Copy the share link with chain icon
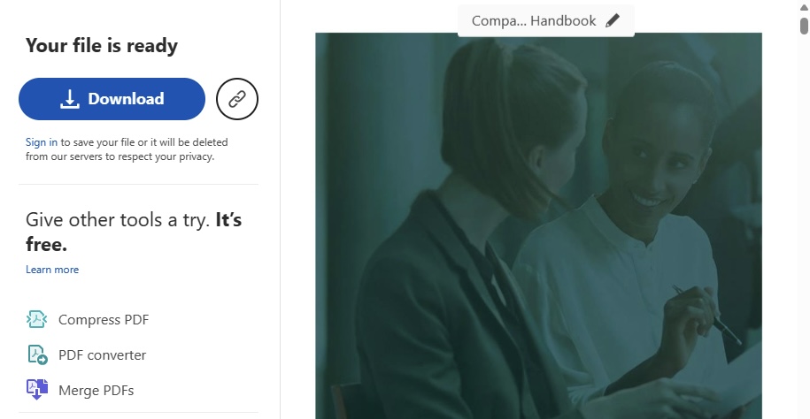810x419 pixels. click(237, 98)
